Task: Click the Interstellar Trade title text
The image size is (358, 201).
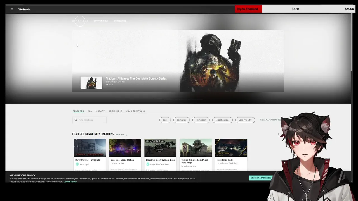Action: point(225,160)
